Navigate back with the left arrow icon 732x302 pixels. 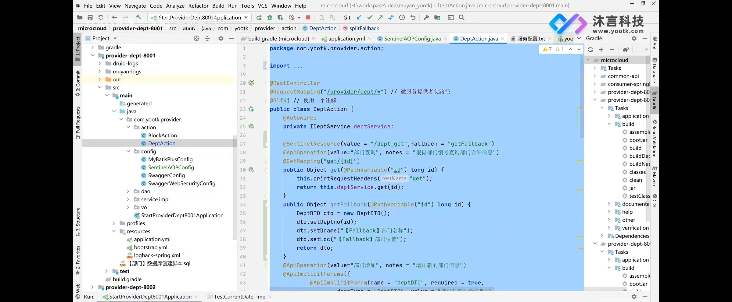(x=114, y=18)
